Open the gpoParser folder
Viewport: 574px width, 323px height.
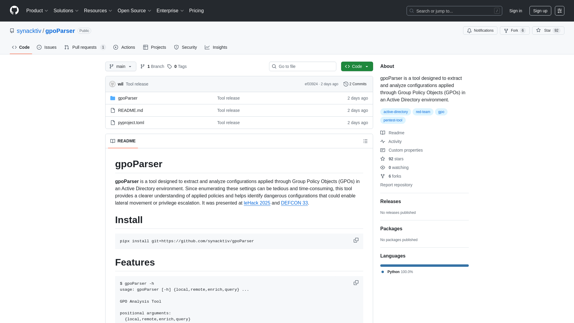tap(128, 98)
